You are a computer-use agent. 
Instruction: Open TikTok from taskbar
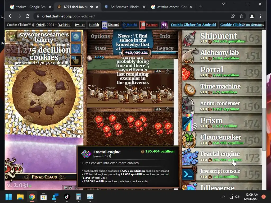(x=67, y=197)
